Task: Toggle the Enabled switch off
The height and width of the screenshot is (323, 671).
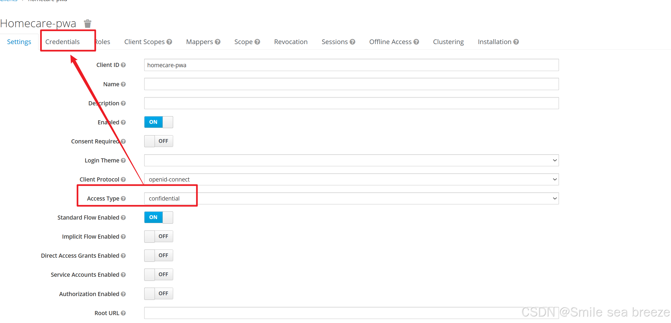Action: pos(158,122)
